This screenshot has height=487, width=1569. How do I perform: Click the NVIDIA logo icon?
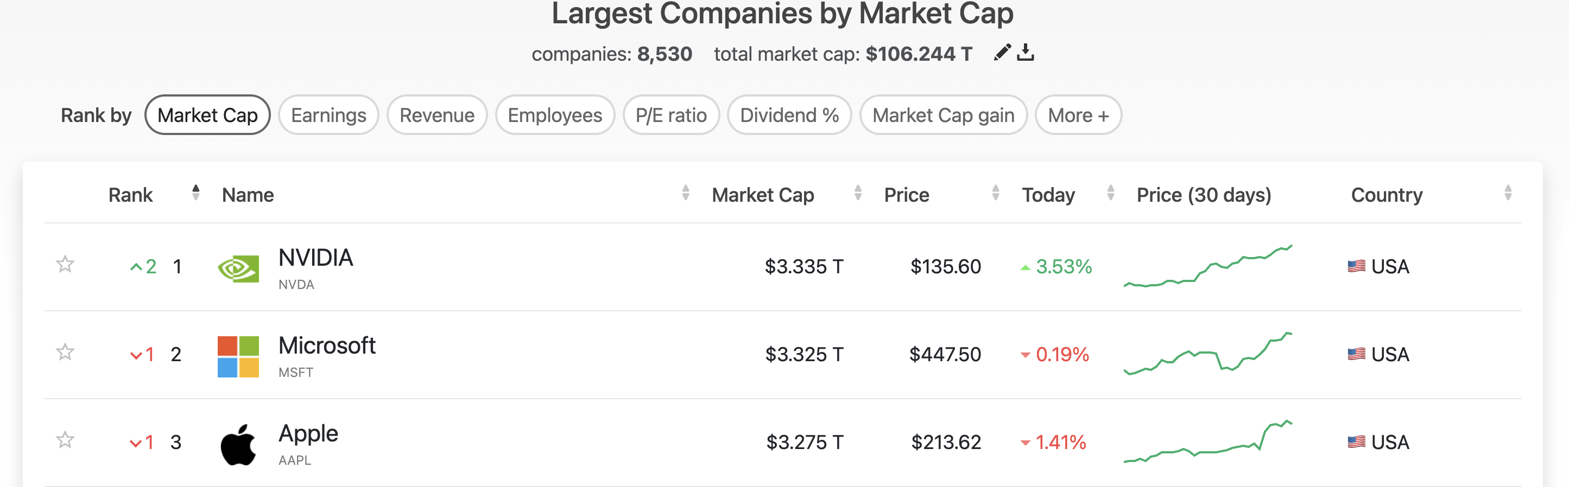tap(238, 268)
